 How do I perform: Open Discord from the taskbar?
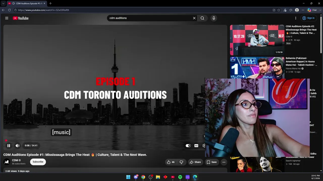pos(136,177)
